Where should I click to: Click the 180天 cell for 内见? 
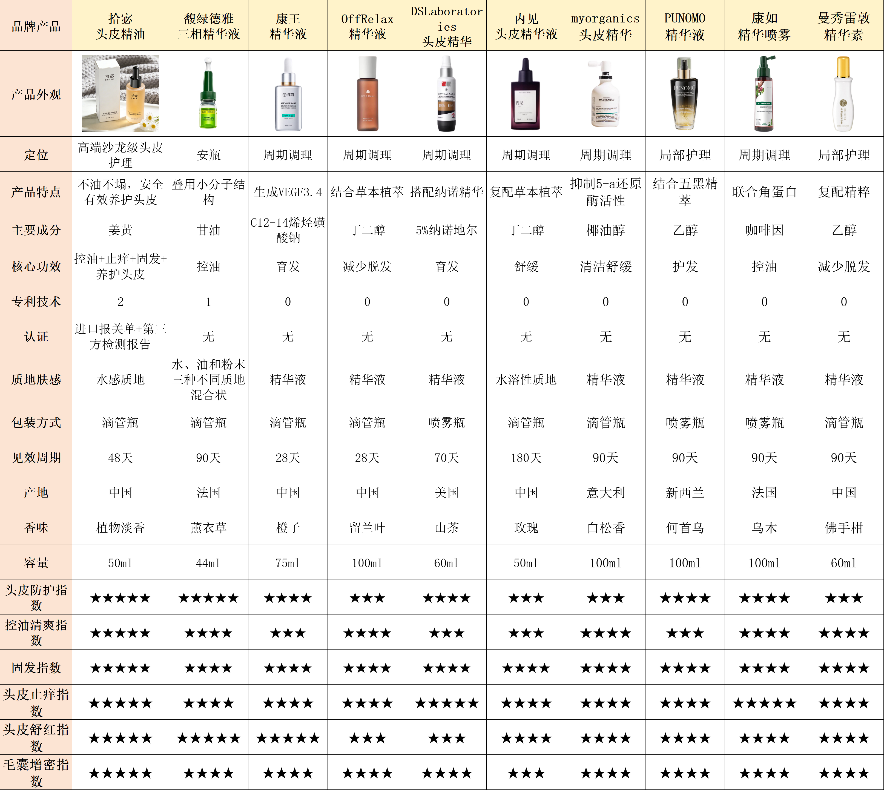click(526, 458)
